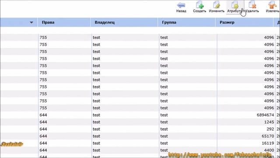Click the Назад back arrow icon

coord(181,5)
